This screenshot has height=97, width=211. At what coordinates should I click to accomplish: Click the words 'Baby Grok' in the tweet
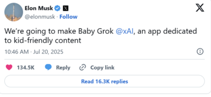(96, 31)
